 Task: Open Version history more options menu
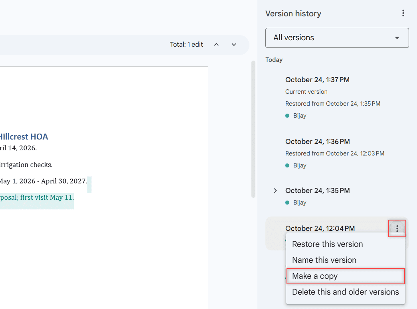point(403,13)
